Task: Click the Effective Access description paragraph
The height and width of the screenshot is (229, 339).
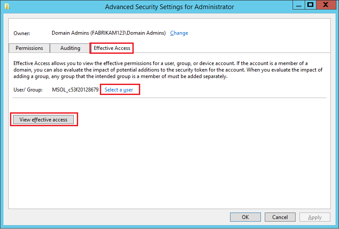Action: (168, 70)
